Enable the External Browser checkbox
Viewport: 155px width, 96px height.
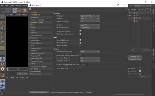80,46
